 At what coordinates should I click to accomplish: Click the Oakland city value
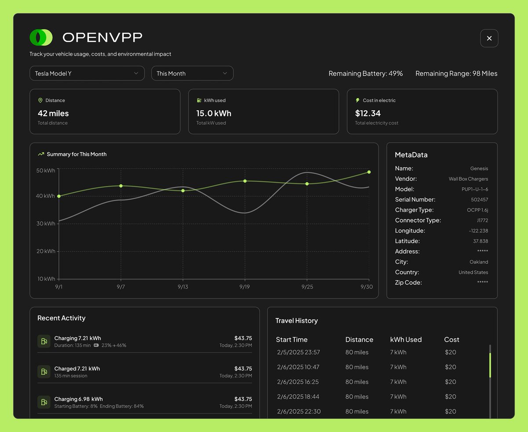[x=479, y=262]
